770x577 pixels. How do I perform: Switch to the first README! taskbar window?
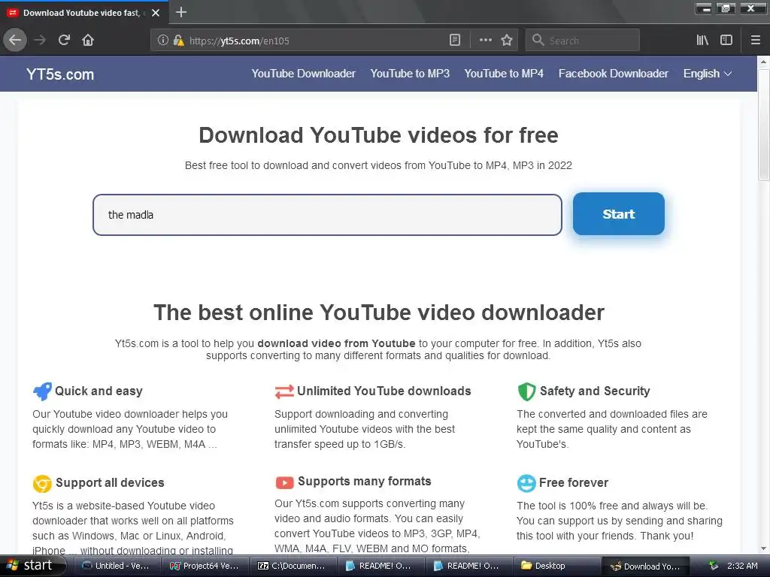pyautogui.click(x=380, y=566)
